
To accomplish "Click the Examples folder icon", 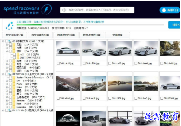I will [x=14, y=107].
